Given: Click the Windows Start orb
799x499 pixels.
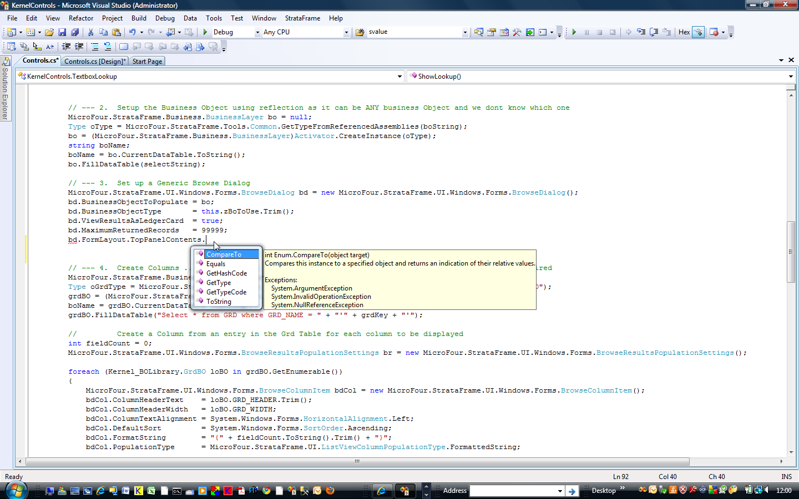Looking at the screenshot, I should click(x=16, y=490).
